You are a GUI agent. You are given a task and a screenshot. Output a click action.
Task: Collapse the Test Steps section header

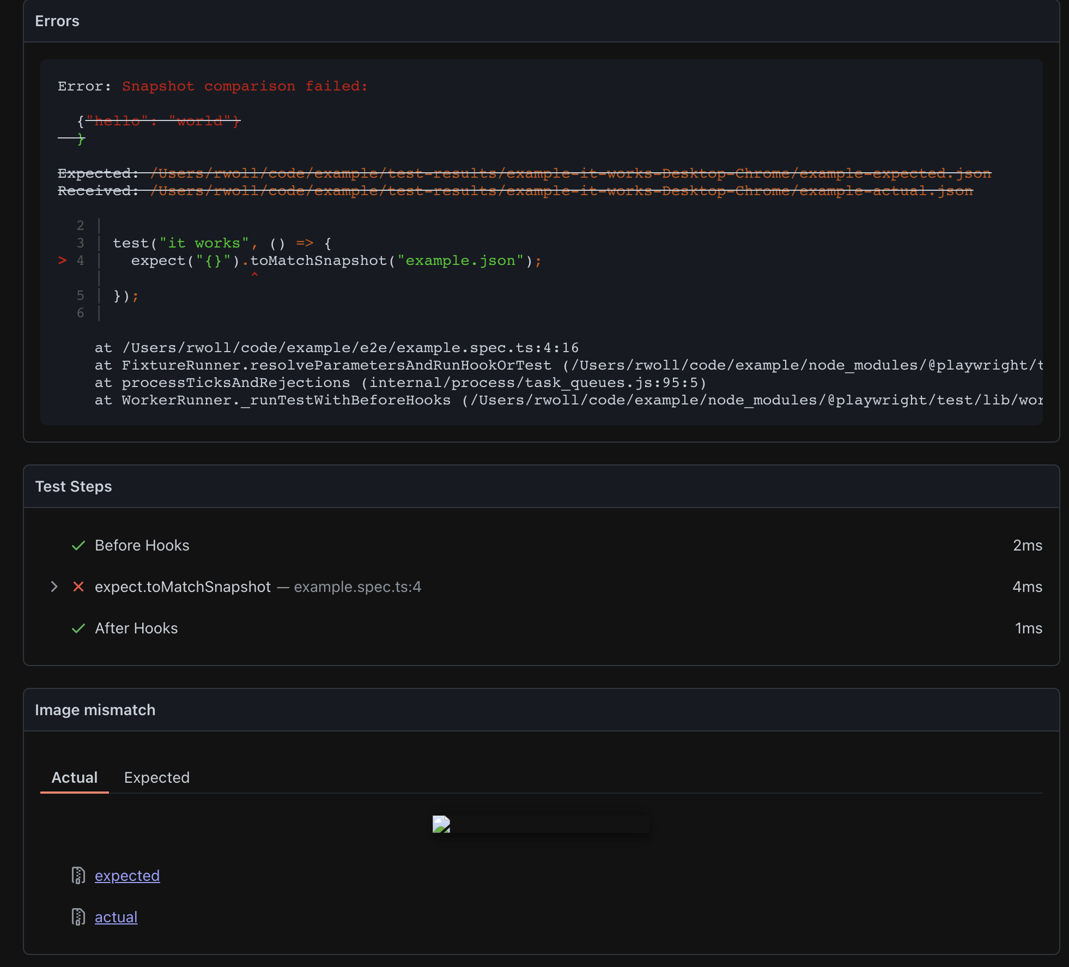click(x=74, y=486)
